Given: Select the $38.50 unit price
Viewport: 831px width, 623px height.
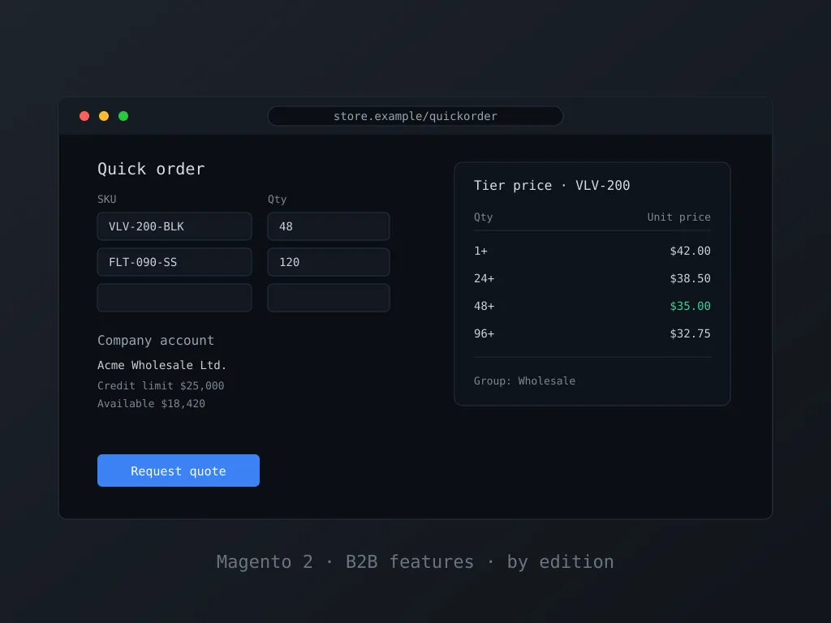Looking at the screenshot, I should pos(690,278).
